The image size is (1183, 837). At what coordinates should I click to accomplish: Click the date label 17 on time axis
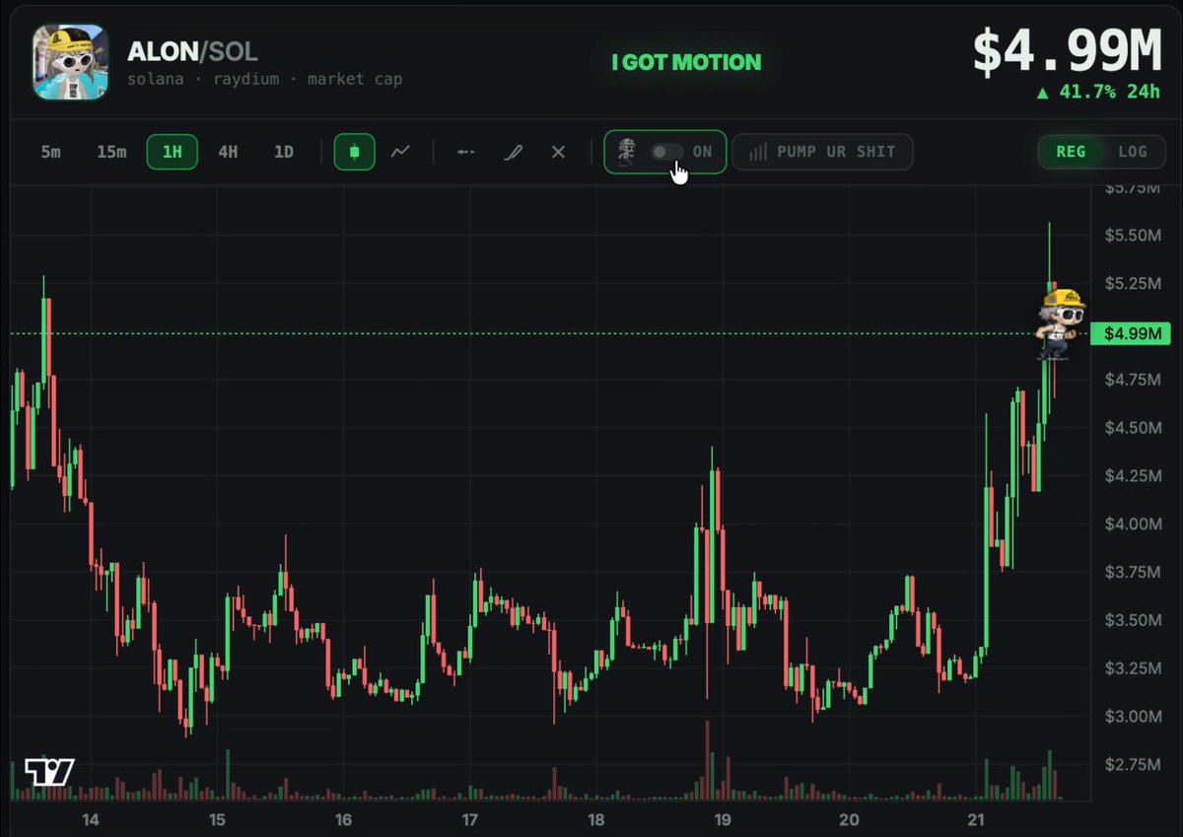click(x=470, y=820)
